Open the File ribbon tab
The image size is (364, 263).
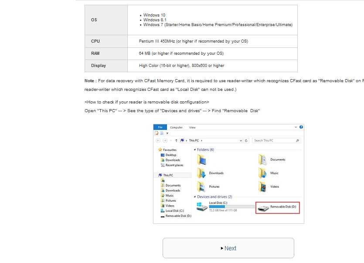pos(160,127)
